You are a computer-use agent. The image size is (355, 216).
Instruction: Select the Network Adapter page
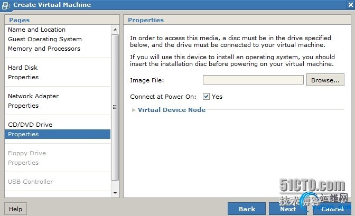pyautogui.click(x=33, y=96)
